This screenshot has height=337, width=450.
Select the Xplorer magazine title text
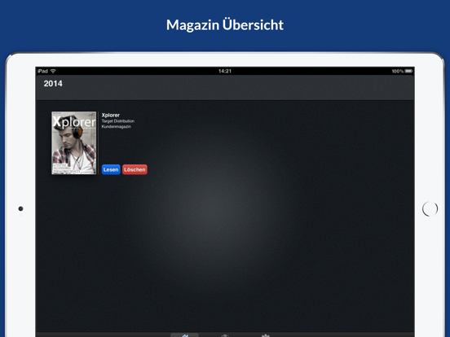[x=111, y=115]
